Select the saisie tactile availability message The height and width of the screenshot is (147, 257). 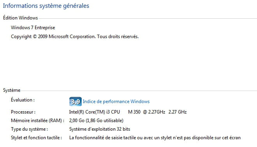(155, 138)
